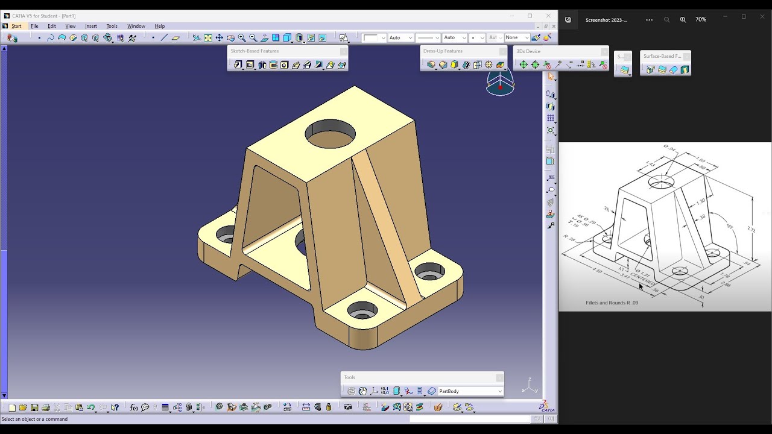772x434 pixels.
Task: Click the Save icon in bottom toolbar
Action: (34, 407)
